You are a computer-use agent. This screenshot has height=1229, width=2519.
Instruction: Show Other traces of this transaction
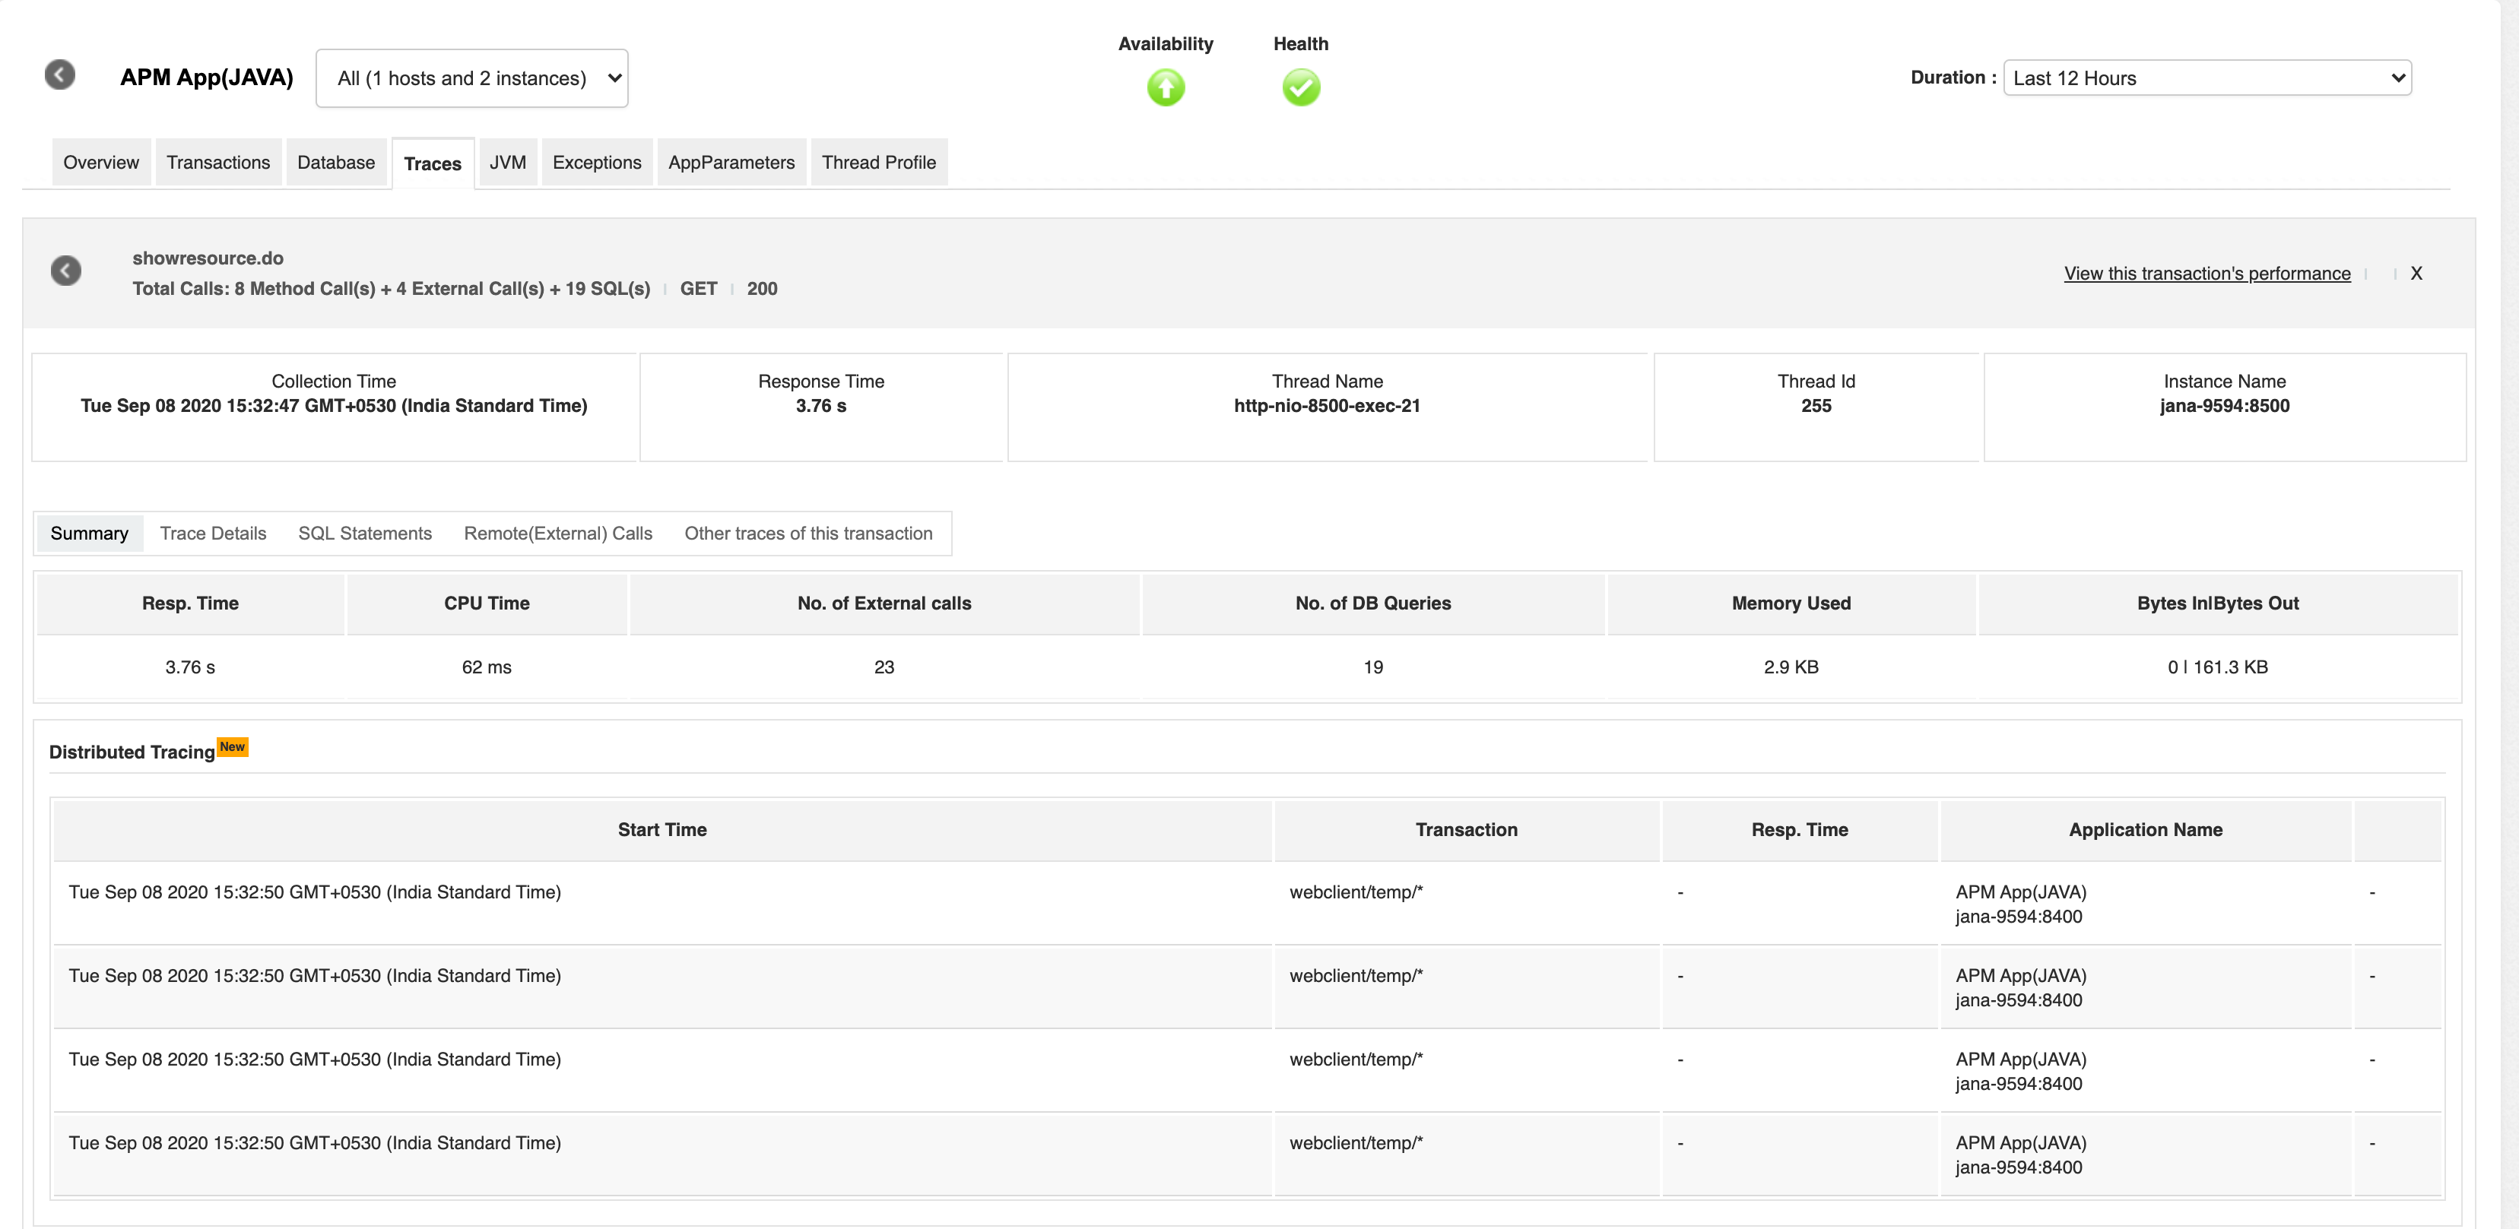tap(807, 534)
